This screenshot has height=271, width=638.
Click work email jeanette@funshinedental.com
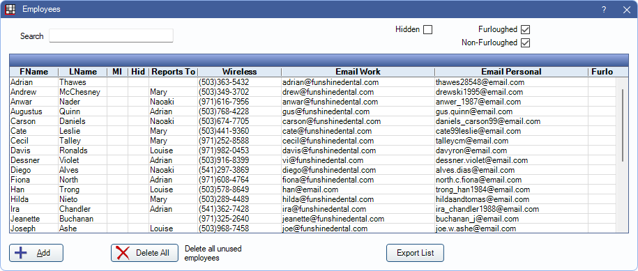[333, 219]
